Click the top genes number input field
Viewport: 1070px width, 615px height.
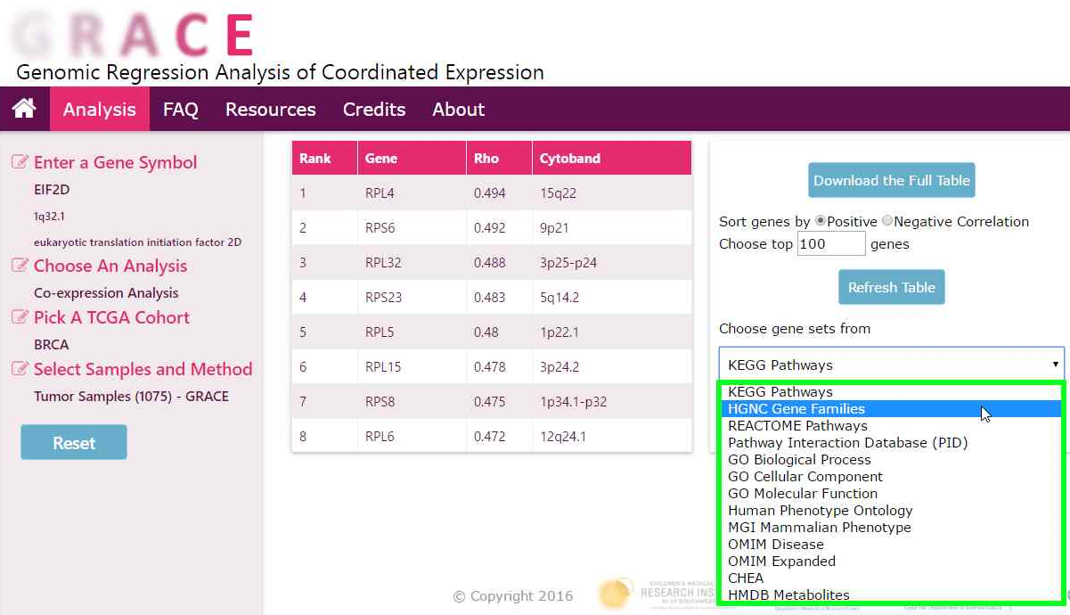[830, 244]
